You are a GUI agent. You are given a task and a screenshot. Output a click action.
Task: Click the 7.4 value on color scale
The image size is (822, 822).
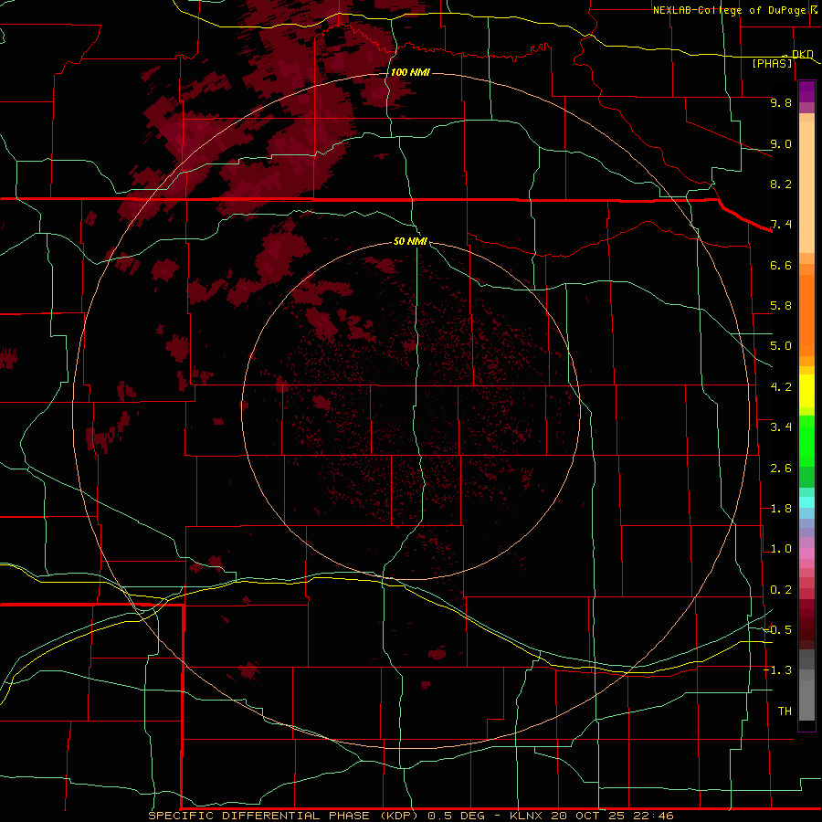pos(781,225)
